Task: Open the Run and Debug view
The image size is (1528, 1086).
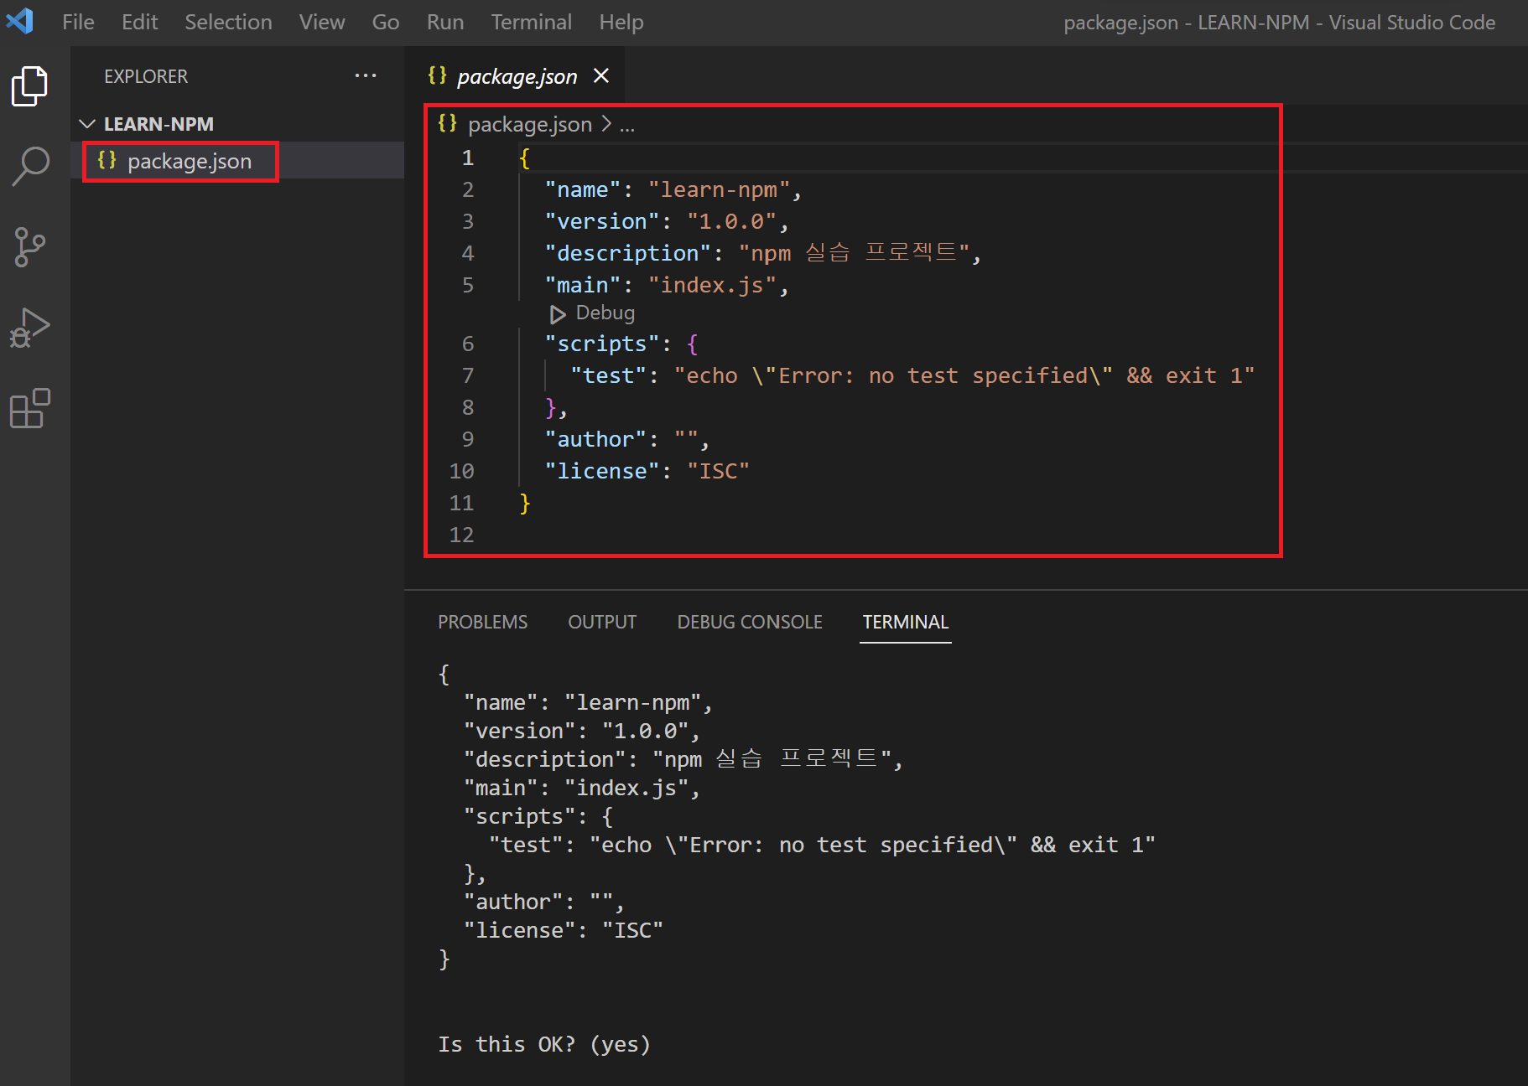Action: point(30,328)
